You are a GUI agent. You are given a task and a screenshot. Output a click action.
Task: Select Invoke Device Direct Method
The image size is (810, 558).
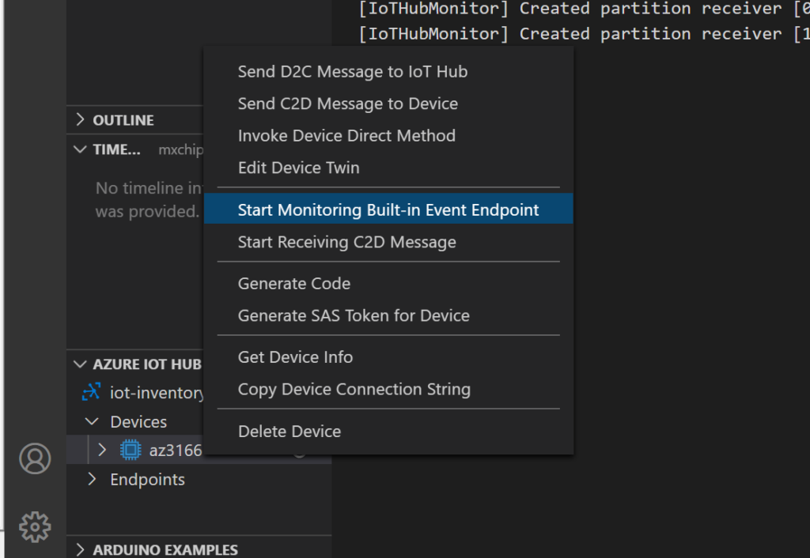pos(346,136)
